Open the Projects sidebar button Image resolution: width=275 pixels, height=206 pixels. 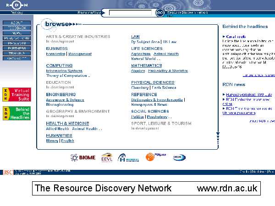[17, 43]
